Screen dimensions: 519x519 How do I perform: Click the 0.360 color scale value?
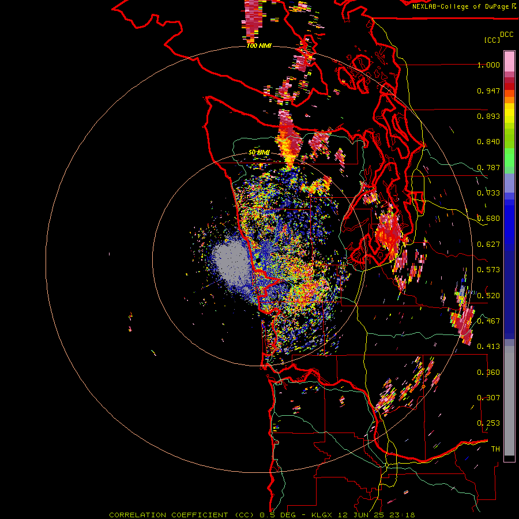tap(488, 373)
